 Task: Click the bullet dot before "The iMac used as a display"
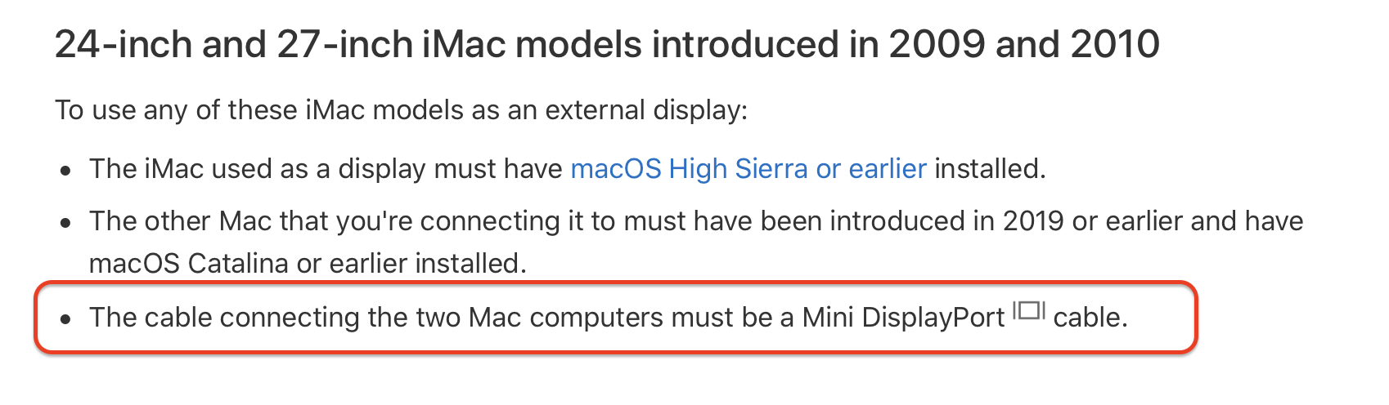[66, 171]
